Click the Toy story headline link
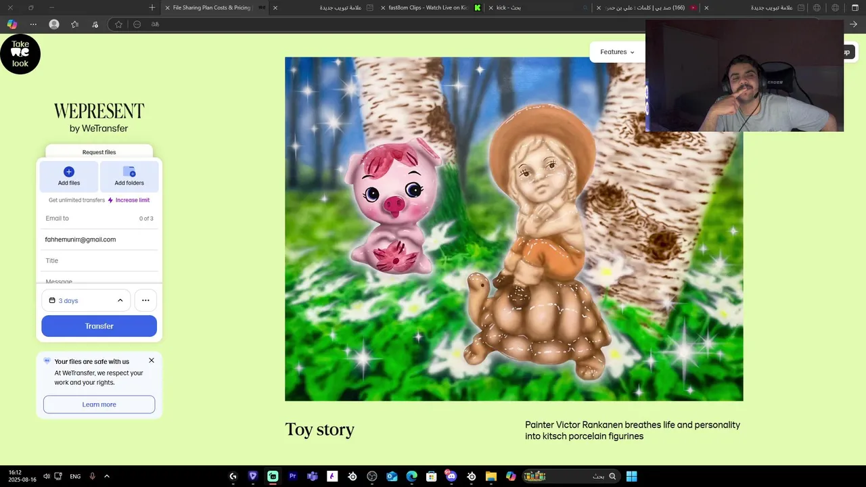The image size is (866, 487). [x=320, y=430]
